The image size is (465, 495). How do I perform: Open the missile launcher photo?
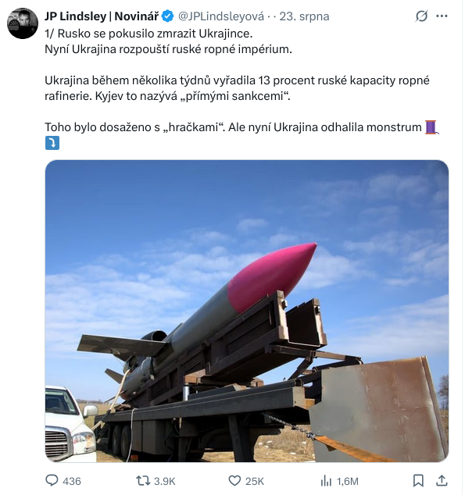(x=247, y=311)
